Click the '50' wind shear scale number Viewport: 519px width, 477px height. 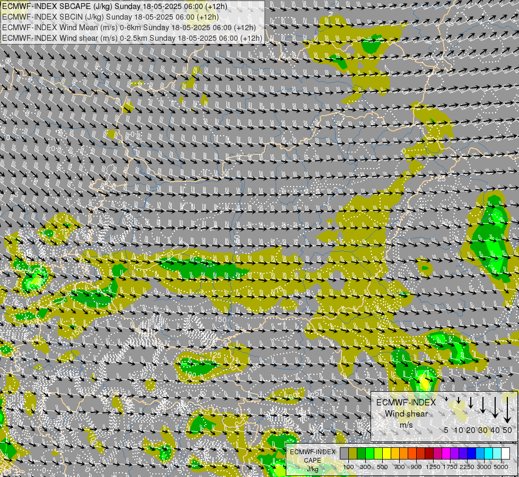pos(507,430)
